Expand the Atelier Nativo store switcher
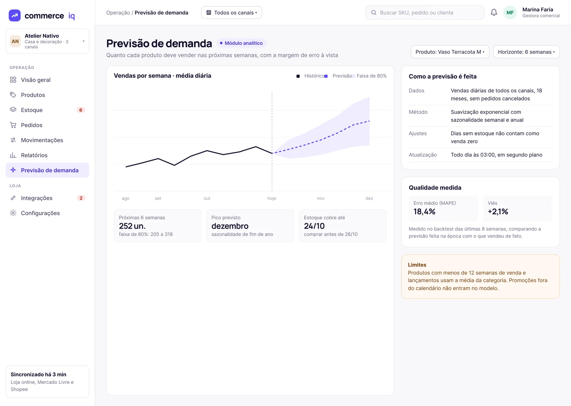Image resolution: width=571 pixels, height=406 pixels. 47,41
